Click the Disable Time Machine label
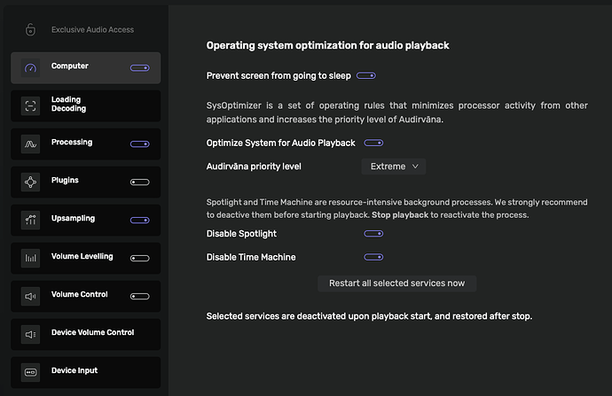612x396 pixels. (x=251, y=257)
